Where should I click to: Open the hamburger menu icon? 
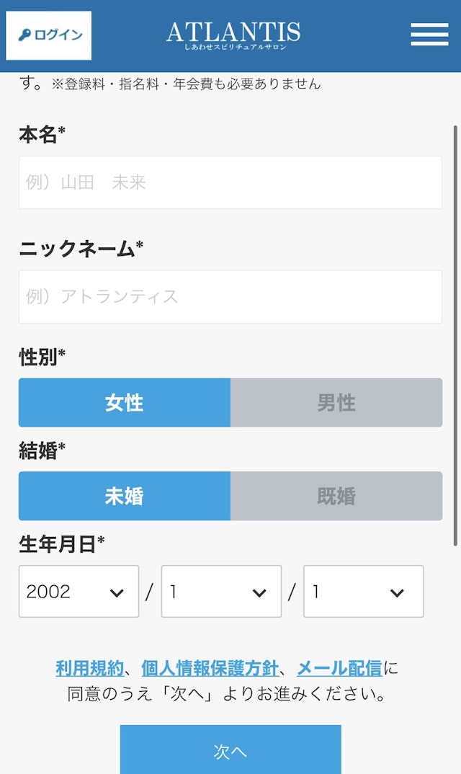(429, 35)
